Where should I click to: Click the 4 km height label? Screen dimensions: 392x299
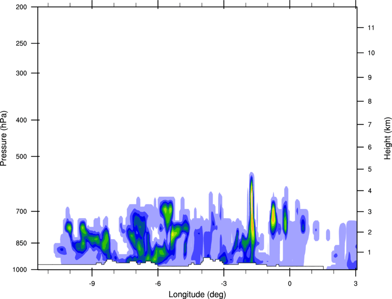click(x=370, y=191)
